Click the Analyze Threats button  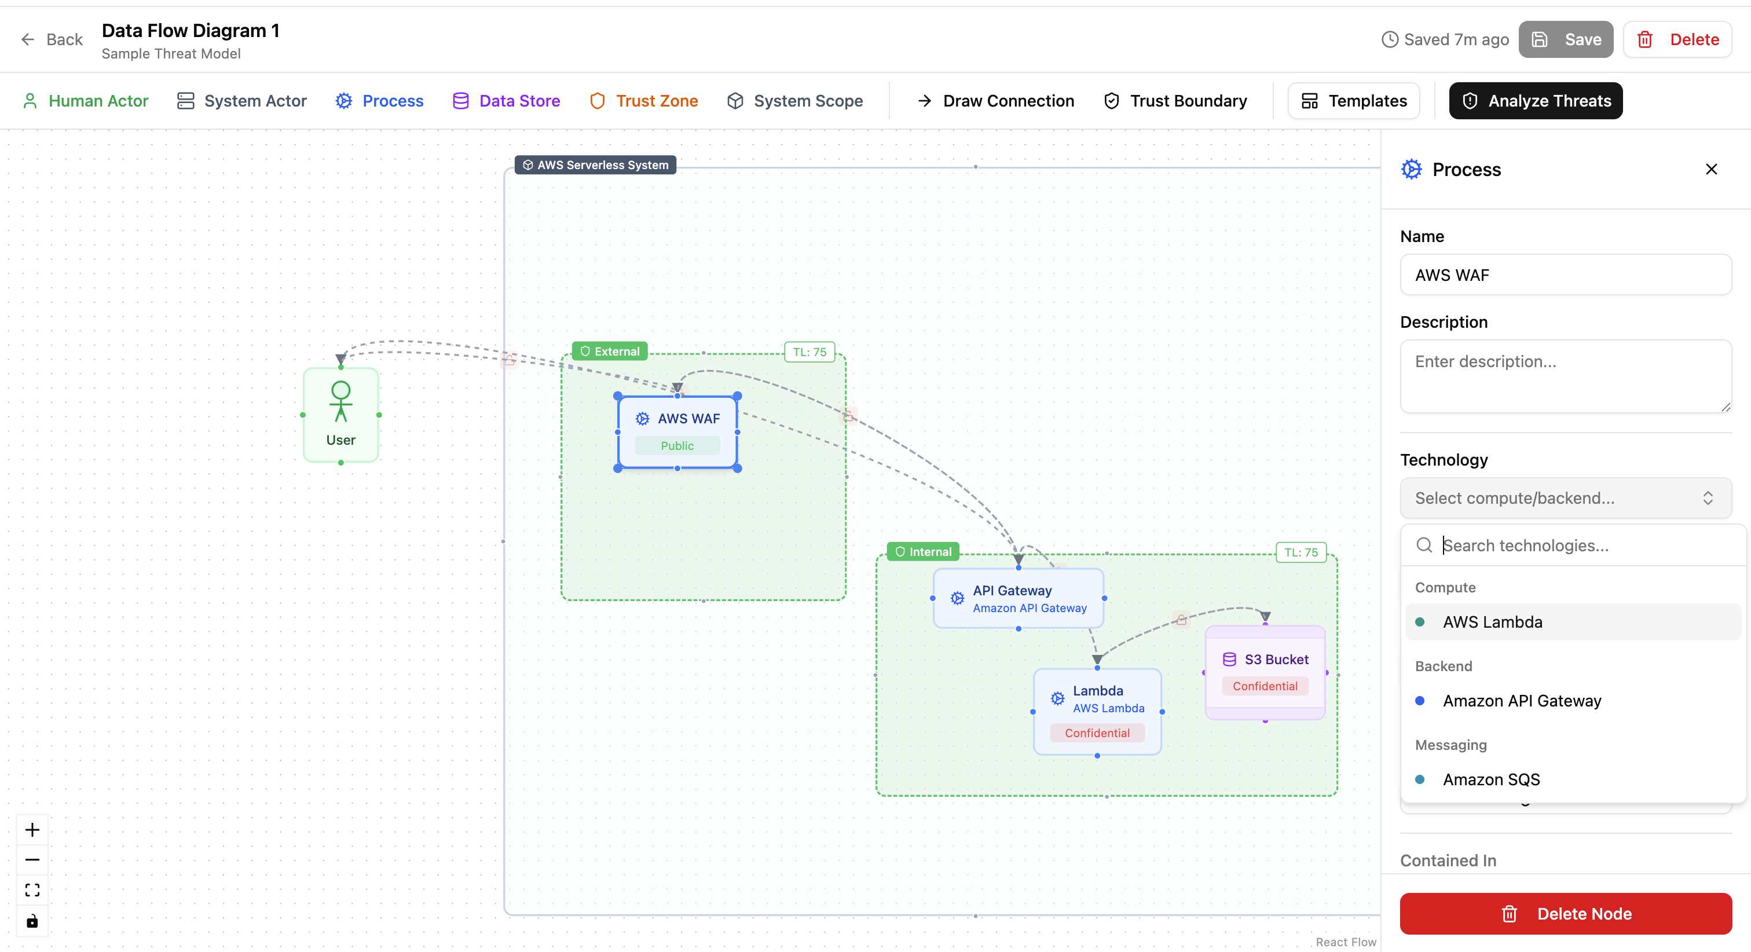tap(1536, 101)
